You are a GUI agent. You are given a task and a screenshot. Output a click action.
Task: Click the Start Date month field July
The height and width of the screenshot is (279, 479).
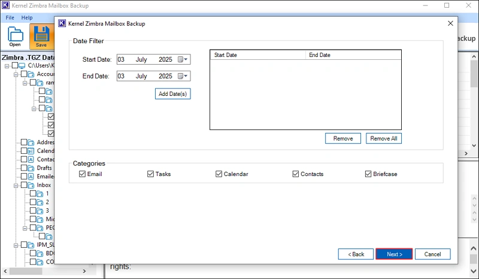(x=141, y=59)
